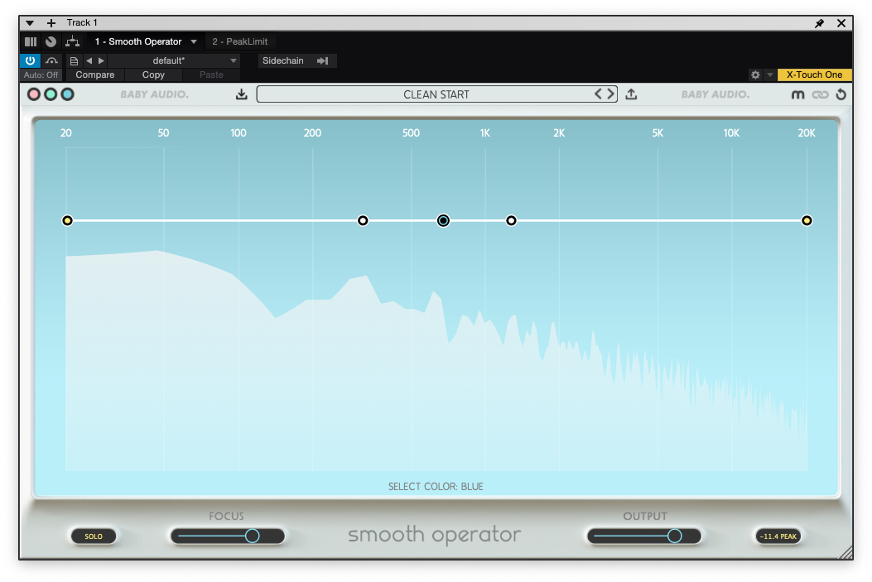Click the Compare button

coord(95,75)
